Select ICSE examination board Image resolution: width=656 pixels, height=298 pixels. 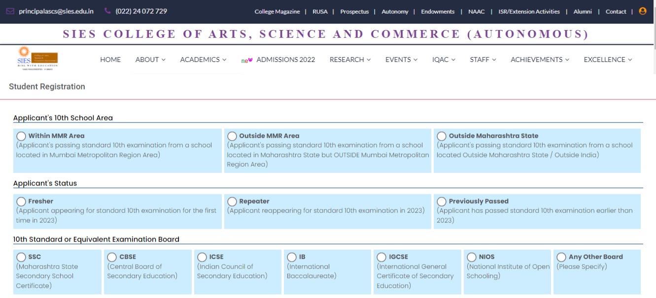tap(202, 257)
